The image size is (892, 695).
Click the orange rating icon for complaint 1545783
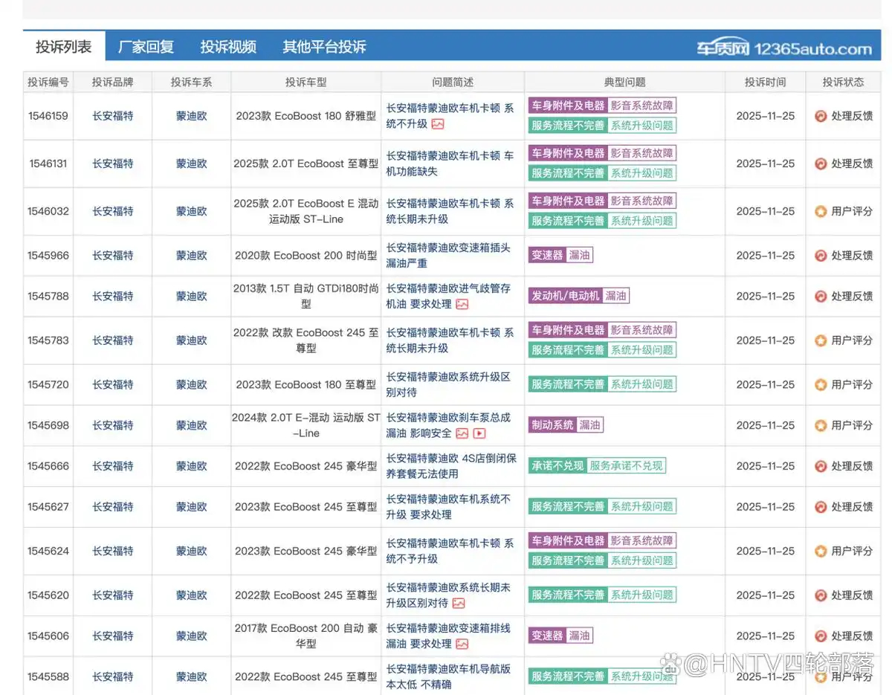[821, 340]
